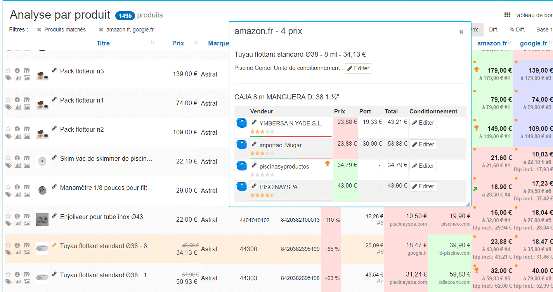
Task: Click Editer for piscinasyproductos
Action: (423, 166)
